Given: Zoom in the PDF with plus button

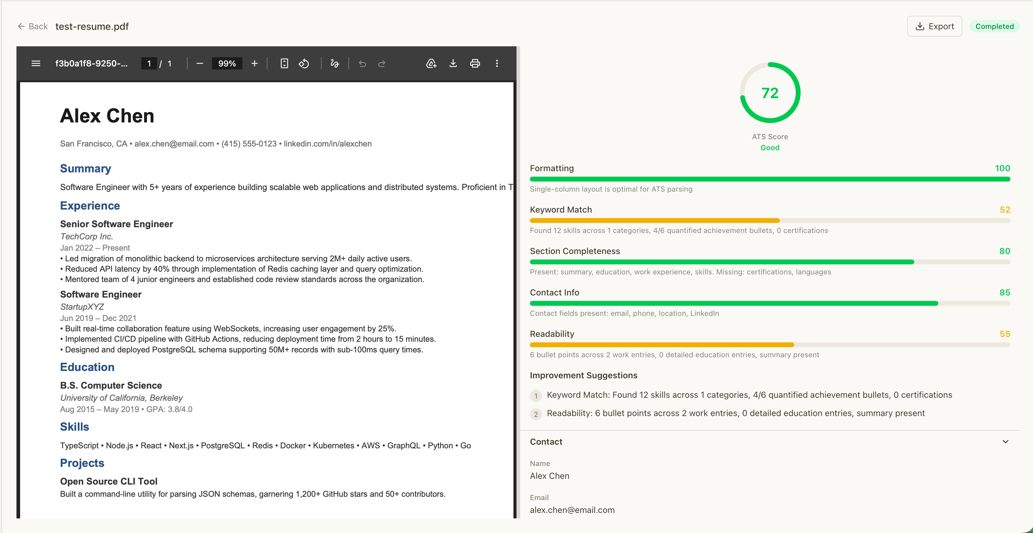Looking at the screenshot, I should (254, 63).
